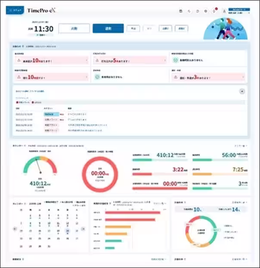Click the calendar icon in the top header
This screenshot has height=268, width=260.
pyautogui.click(x=180, y=11)
